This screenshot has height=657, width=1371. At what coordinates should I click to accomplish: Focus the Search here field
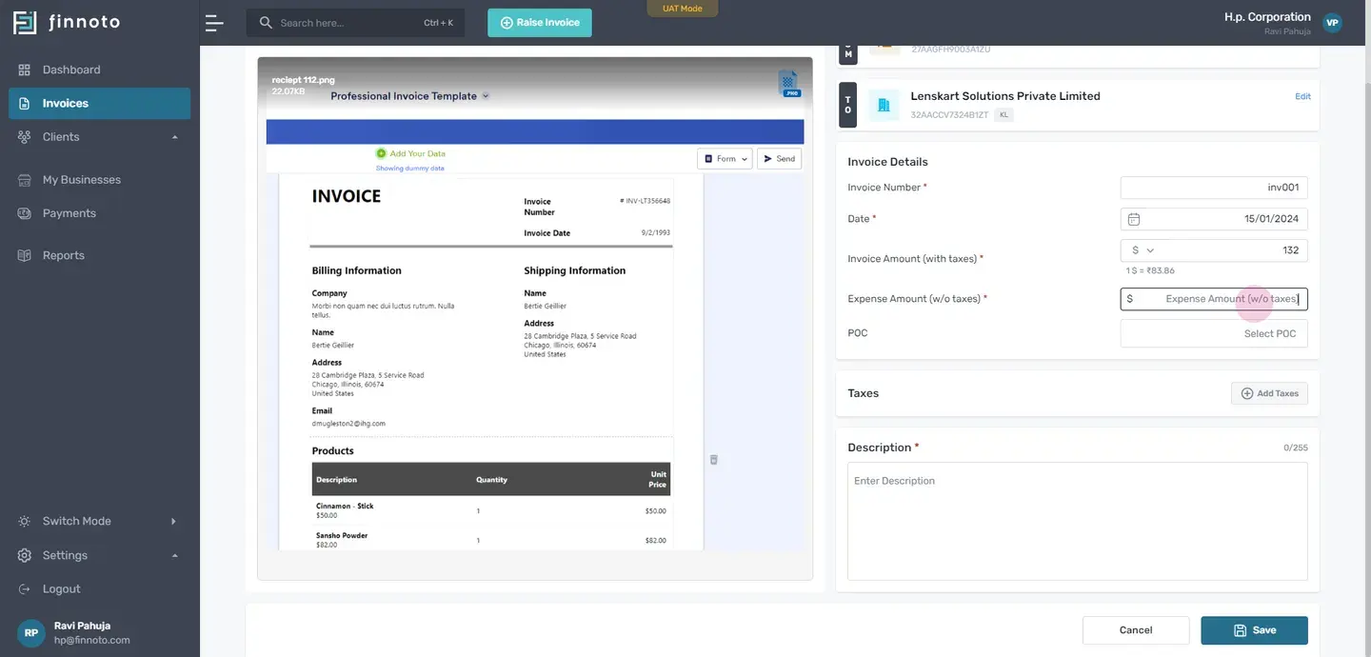pyautogui.click(x=355, y=23)
